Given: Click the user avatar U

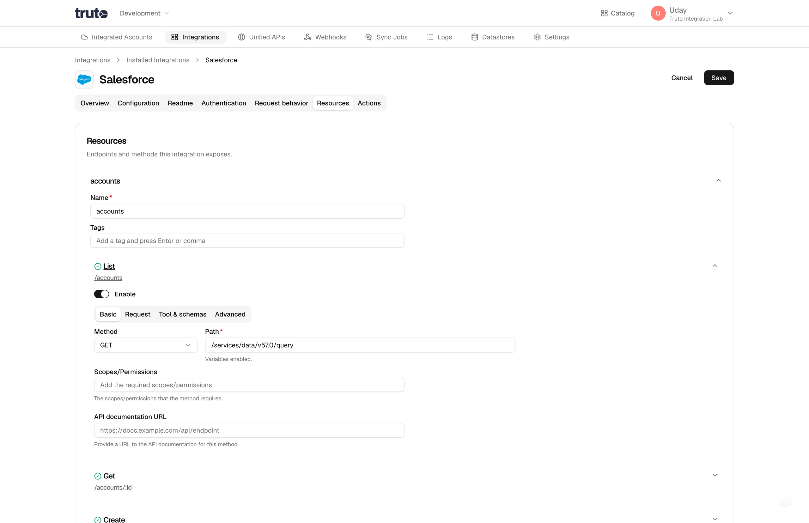Looking at the screenshot, I should [x=658, y=13].
